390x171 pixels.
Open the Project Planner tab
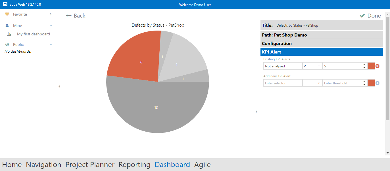tap(90, 164)
